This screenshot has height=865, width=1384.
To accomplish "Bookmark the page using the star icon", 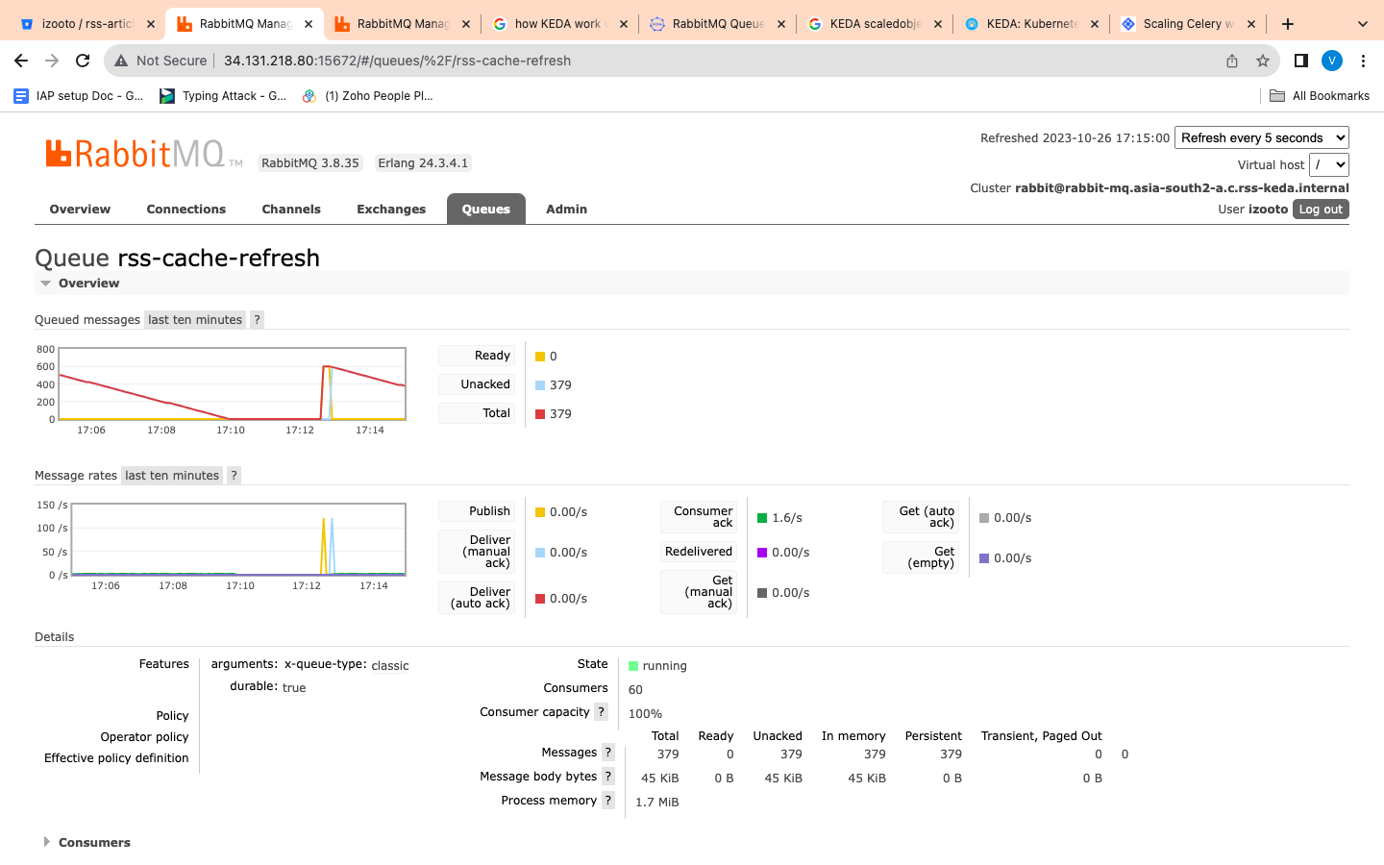I will (1262, 60).
